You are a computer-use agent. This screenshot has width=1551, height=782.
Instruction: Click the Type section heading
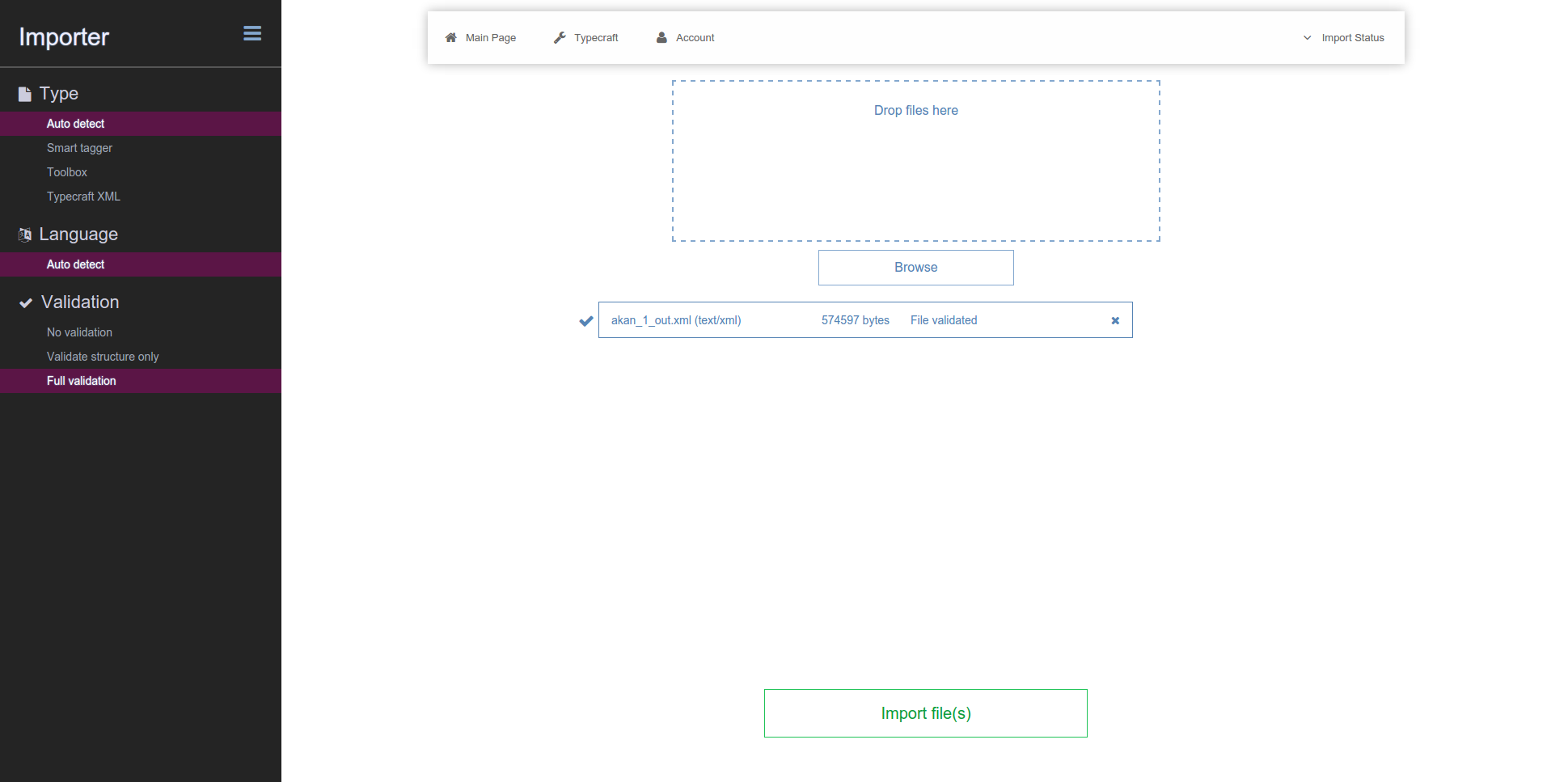(59, 94)
